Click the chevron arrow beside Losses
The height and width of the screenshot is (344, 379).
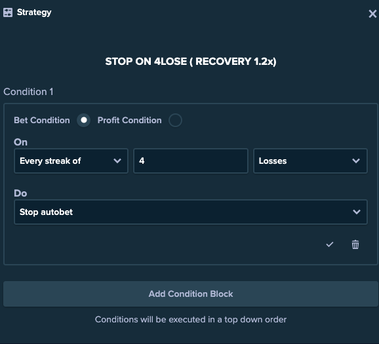click(x=356, y=161)
